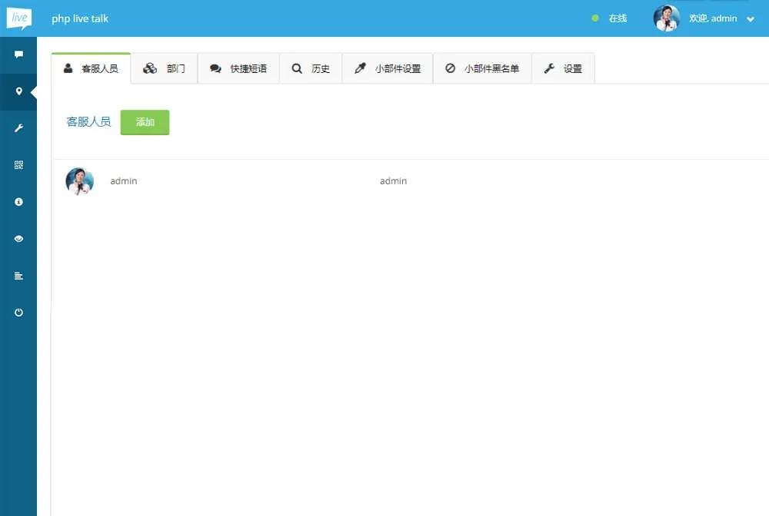The image size is (769, 516).
Task: Expand the 欢迎, admin dropdown arrow
Action: click(x=751, y=19)
